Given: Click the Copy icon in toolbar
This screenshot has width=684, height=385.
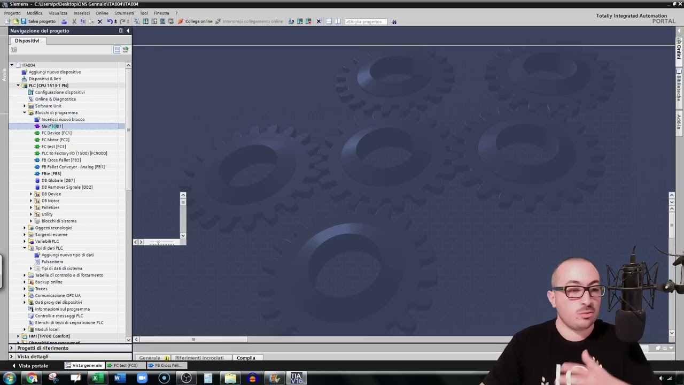Looking at the screenshot, I should pos(83,21).
